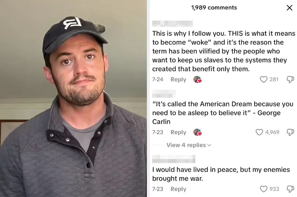Dislike the George Carlin quote comment
The image size is (297, 197).
(x=290, y=132)
